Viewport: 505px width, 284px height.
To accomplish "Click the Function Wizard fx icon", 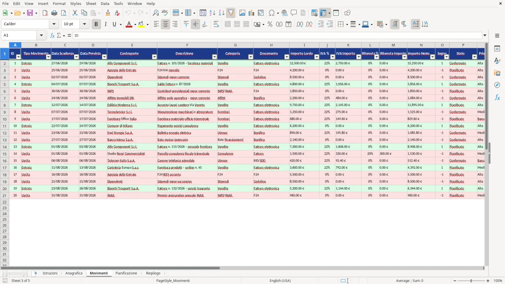I will (52, 35).
